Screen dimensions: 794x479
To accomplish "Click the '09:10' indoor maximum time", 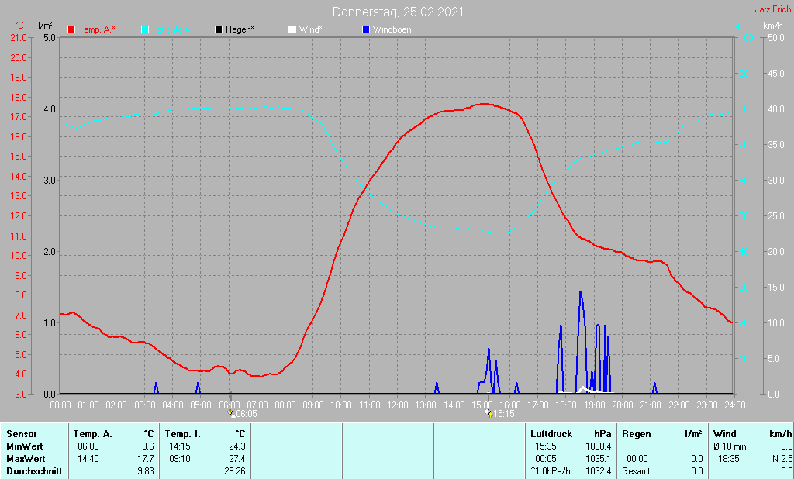I will 180,459.
